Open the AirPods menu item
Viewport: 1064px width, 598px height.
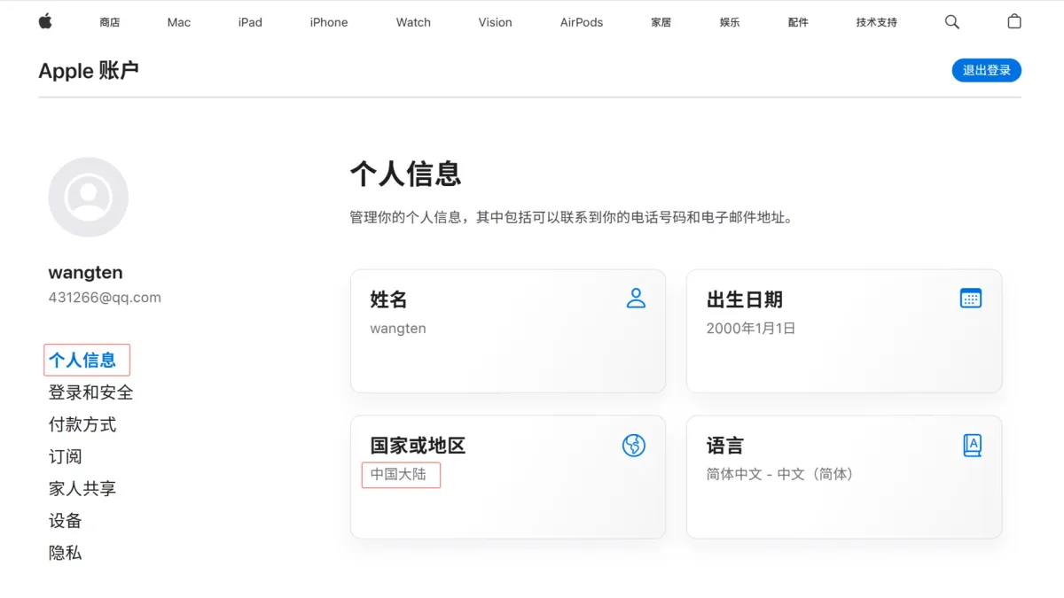coord(582,22)
